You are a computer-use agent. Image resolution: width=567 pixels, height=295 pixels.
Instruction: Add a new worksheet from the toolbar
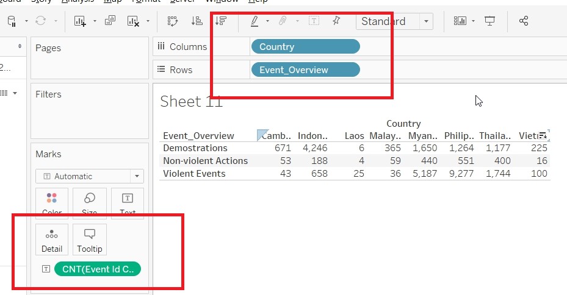pos(80,21)
